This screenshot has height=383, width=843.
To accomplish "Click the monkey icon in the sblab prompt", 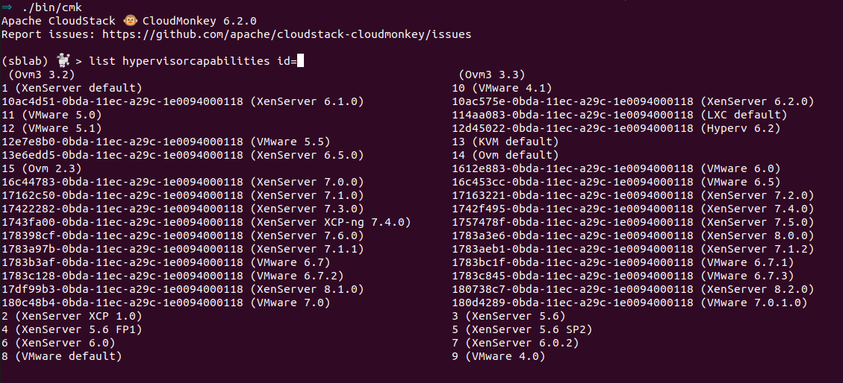I will (x=63, y=61).
